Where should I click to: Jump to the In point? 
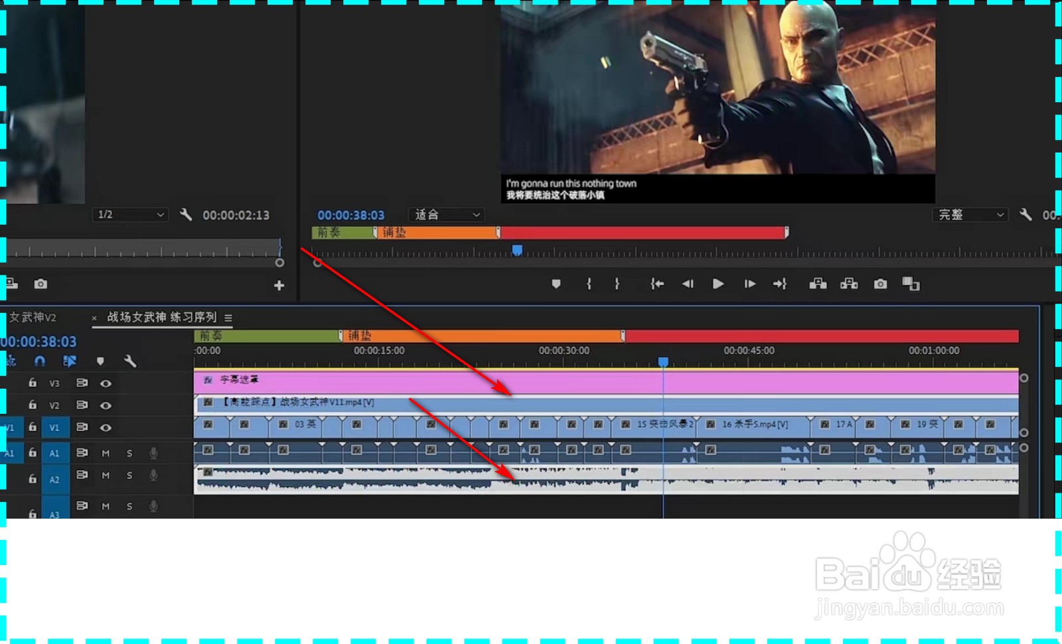[x=657, y=284]
